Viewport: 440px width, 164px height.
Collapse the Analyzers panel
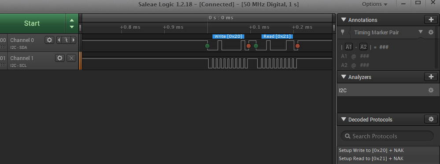click(344, 77)
